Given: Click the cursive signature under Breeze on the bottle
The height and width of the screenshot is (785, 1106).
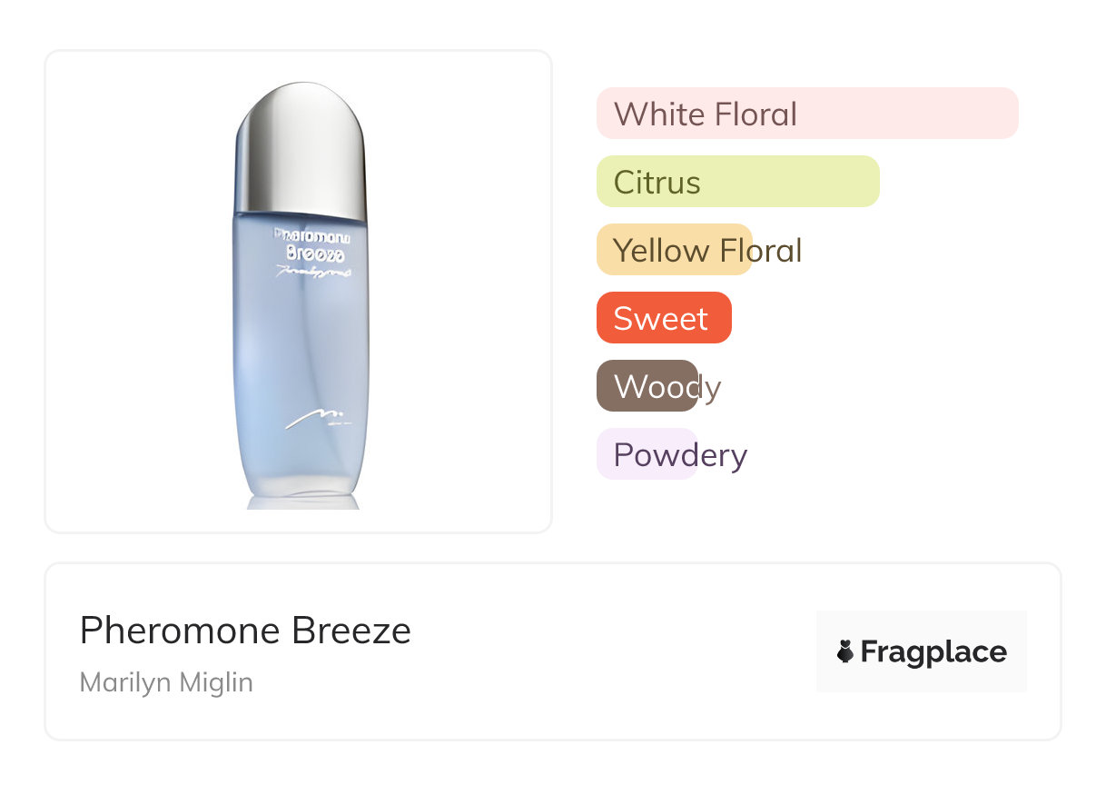Looking at the screenshot, I should (313, 271).
